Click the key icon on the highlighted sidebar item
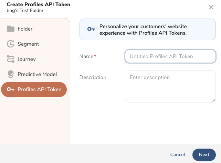221x163 pixels. (x=11, y=89)
